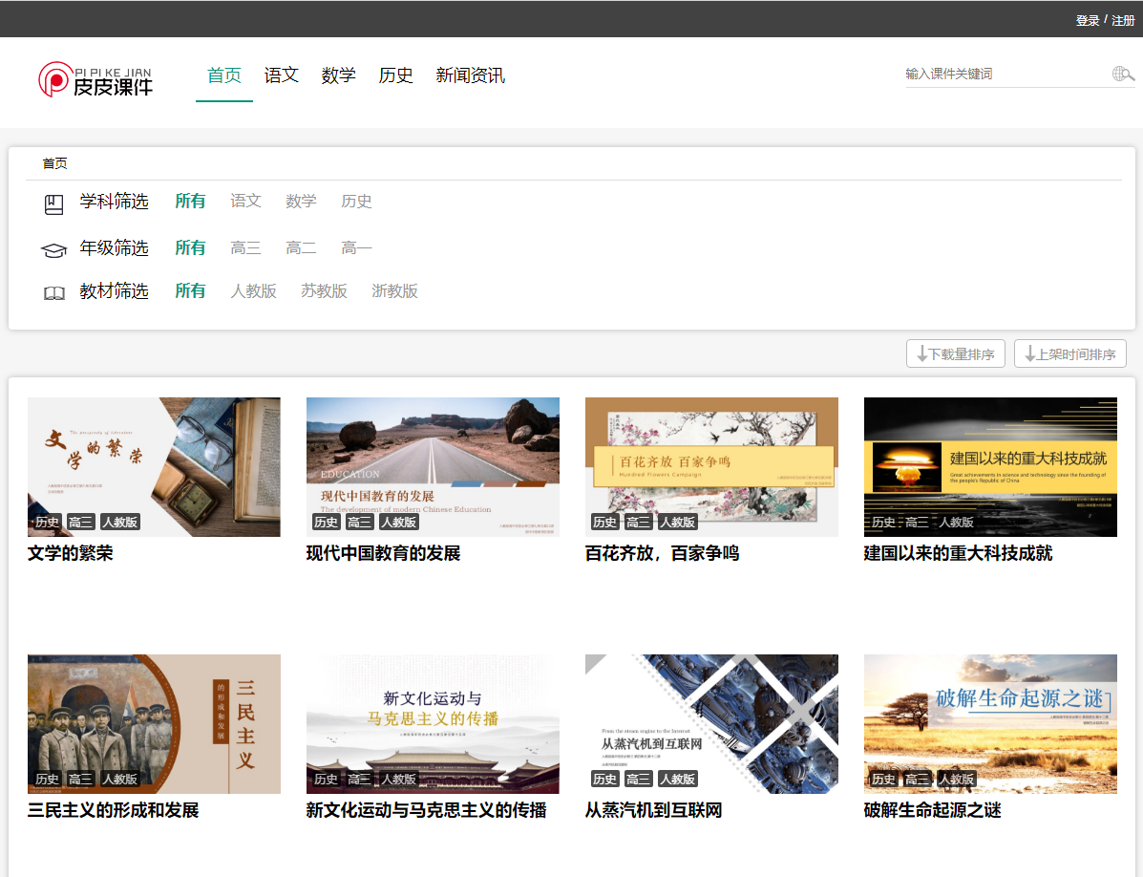Click 历史 tag on 新文化运动 card

pos(326,779)
